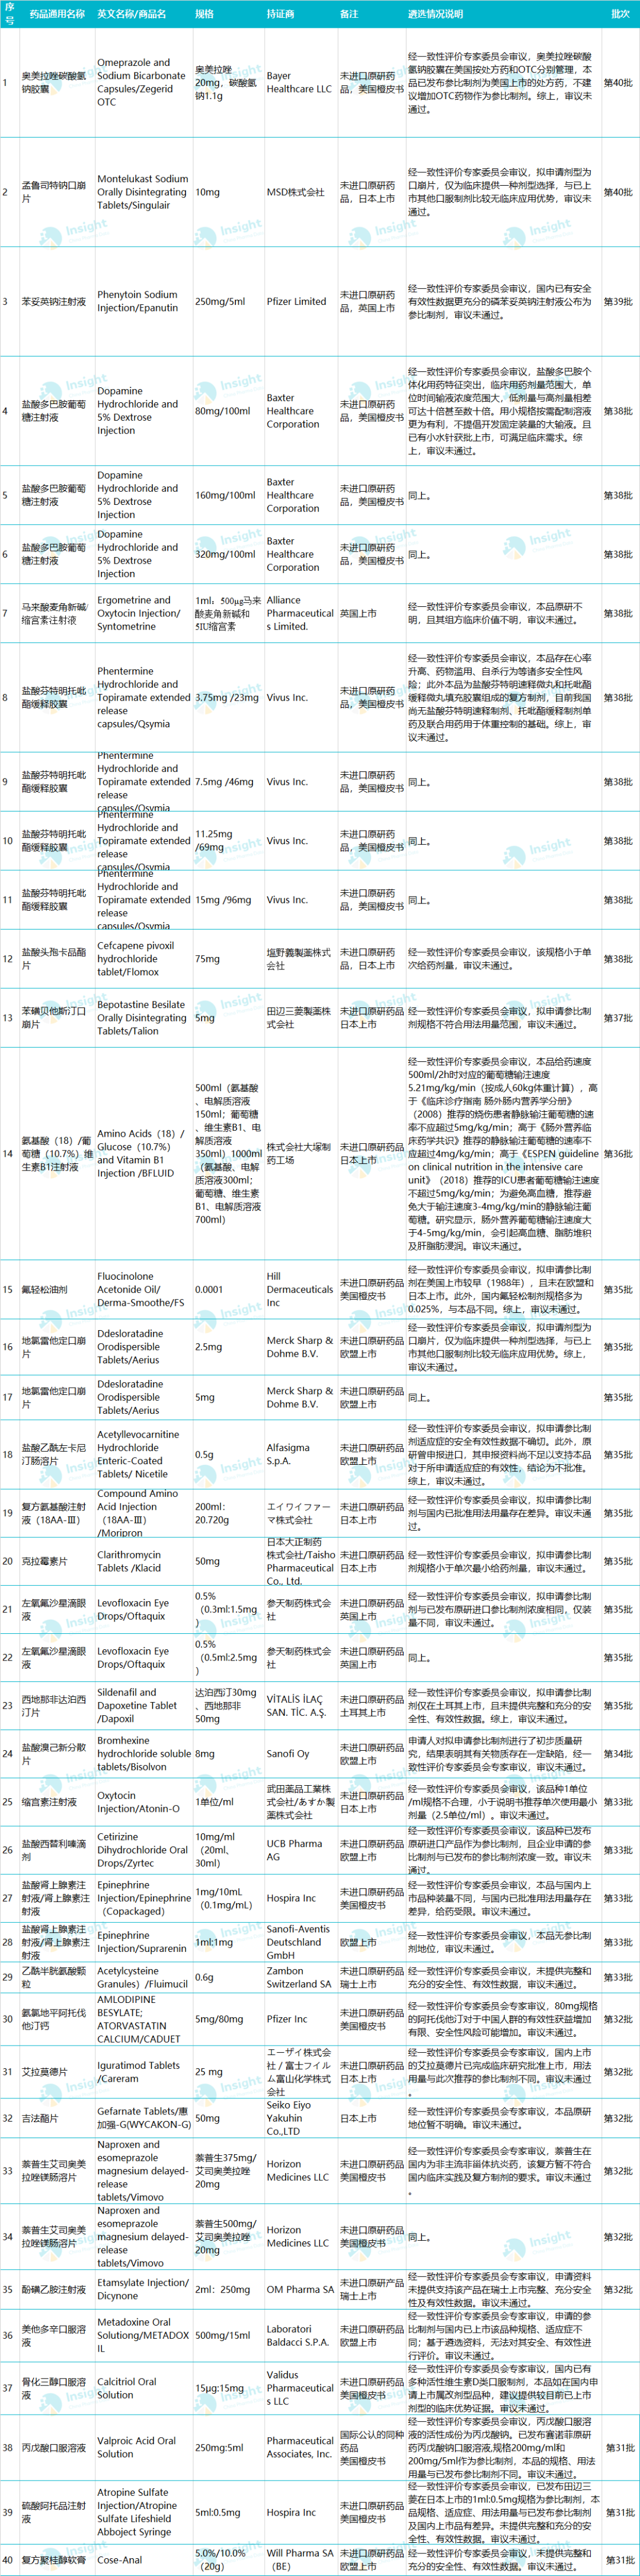The image size is (640, 2576).
Task: Click the Alliance Pharmaceuticals Limited cell
Action: click(299, 613)
